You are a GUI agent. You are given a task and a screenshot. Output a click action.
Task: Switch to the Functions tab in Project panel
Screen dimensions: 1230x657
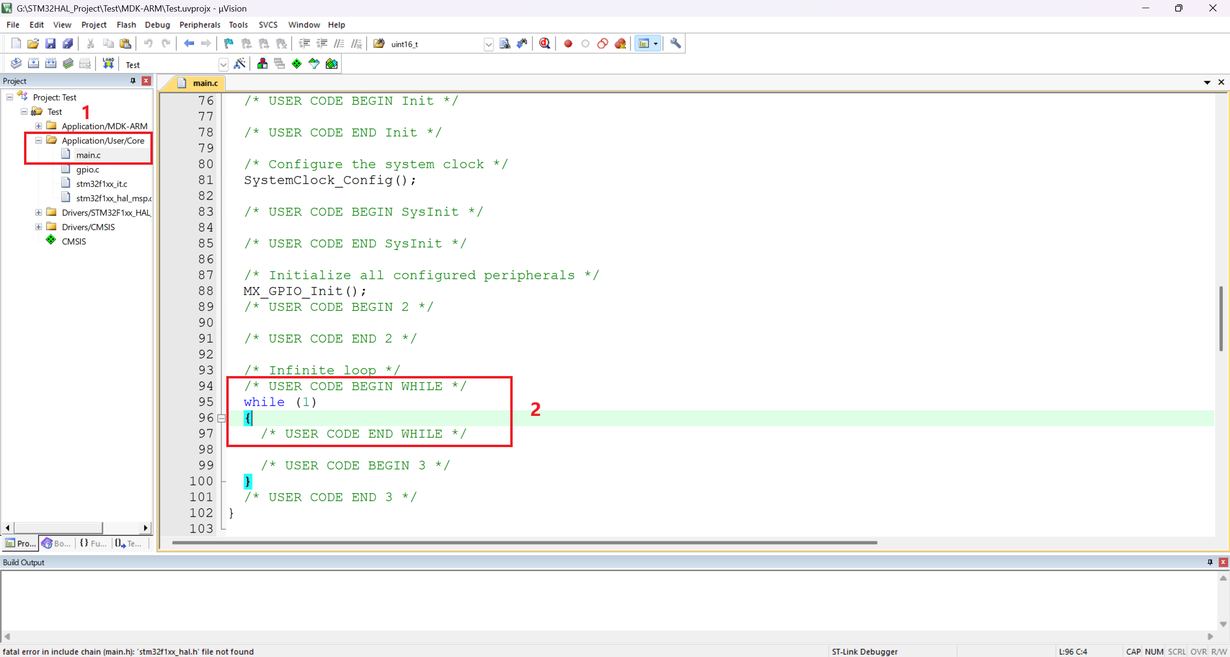[94, 543]
